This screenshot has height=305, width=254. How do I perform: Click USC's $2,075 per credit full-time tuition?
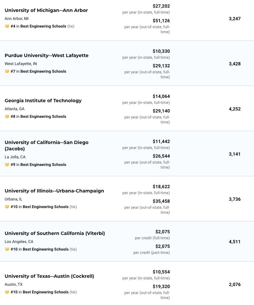[163, 232]
